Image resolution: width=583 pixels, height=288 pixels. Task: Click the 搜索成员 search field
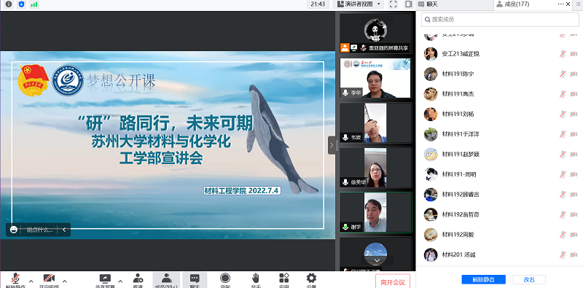pos(500,20)
